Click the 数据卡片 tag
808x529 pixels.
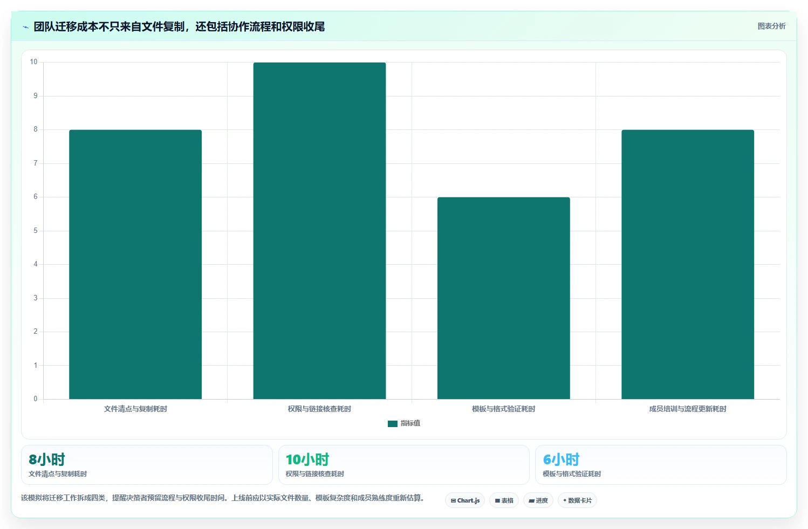tap(577, 500)
